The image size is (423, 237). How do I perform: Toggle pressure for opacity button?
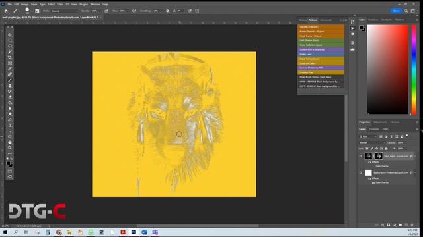(x=106, y=11)
